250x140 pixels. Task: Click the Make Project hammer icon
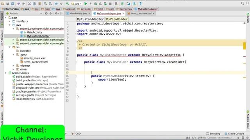click(67, 3)
